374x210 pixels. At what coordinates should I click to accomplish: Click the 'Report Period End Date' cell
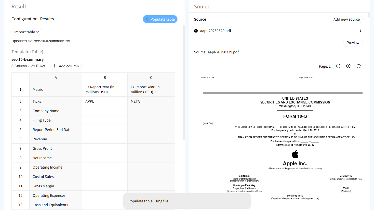click(x=56, y=130)
